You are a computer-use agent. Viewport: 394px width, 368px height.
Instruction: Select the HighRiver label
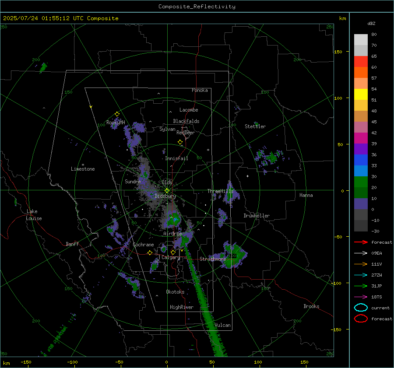[x=182, y=307]
